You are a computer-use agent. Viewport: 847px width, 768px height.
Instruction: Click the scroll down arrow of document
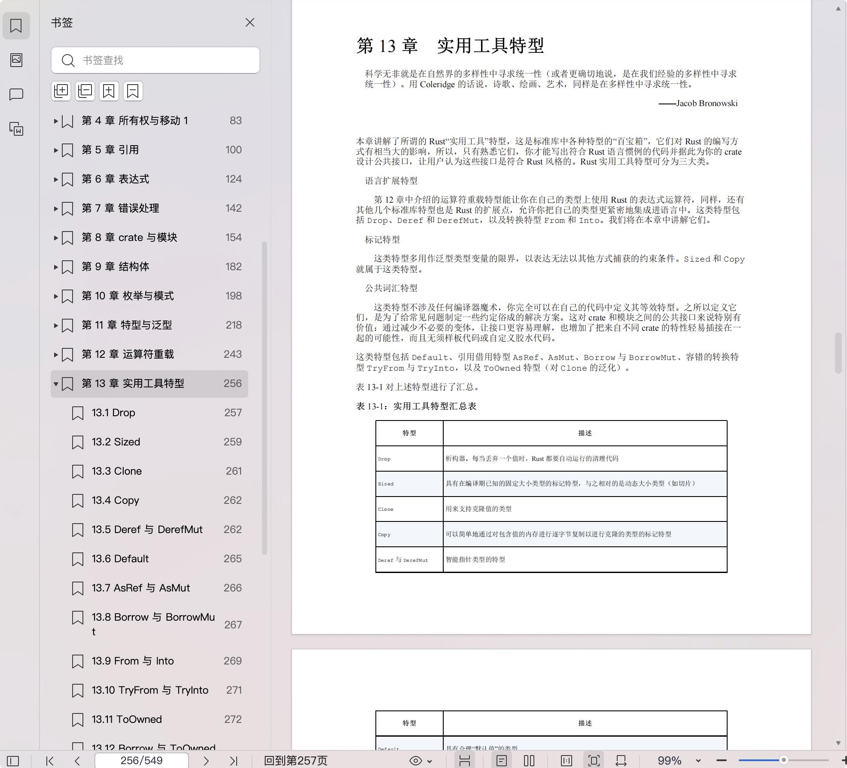point(838,743)
